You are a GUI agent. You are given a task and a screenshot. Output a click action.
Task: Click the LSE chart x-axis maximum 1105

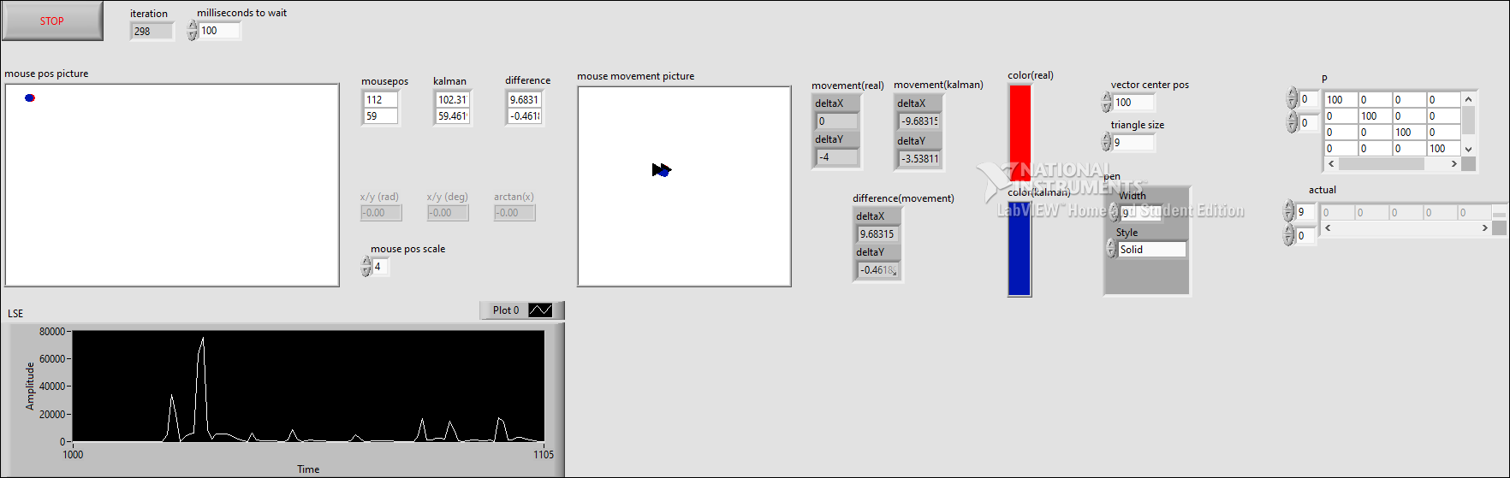point(544,455)
